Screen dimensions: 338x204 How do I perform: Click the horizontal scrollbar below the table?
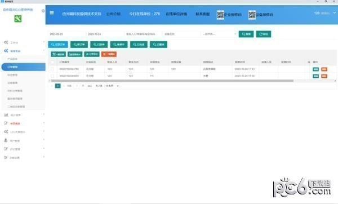point(172,81)
